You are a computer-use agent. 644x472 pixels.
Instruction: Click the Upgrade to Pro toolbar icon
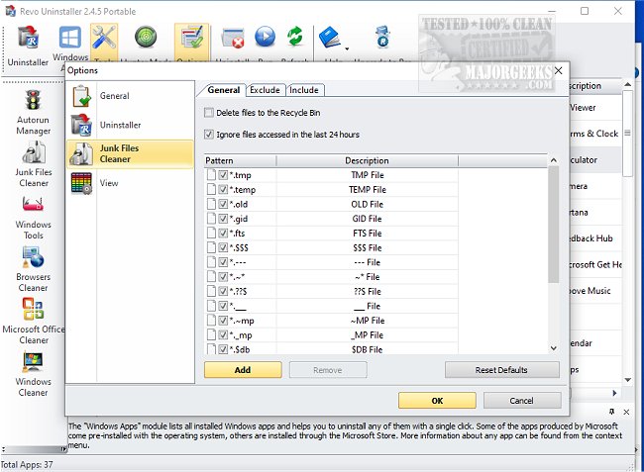[382, 37]
